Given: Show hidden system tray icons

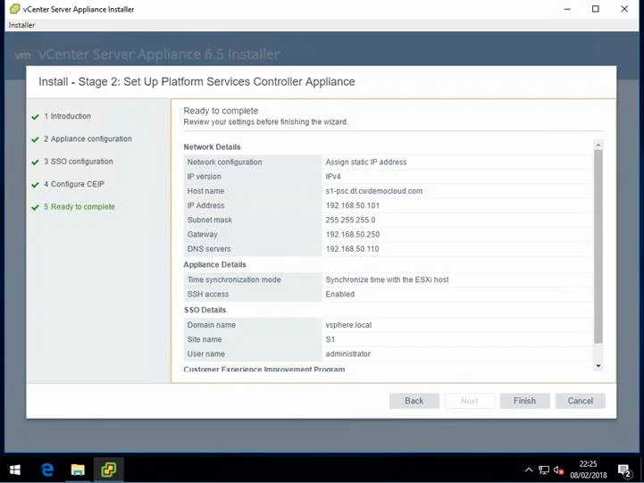Looking at the screenshot, I should click(529, 470).
